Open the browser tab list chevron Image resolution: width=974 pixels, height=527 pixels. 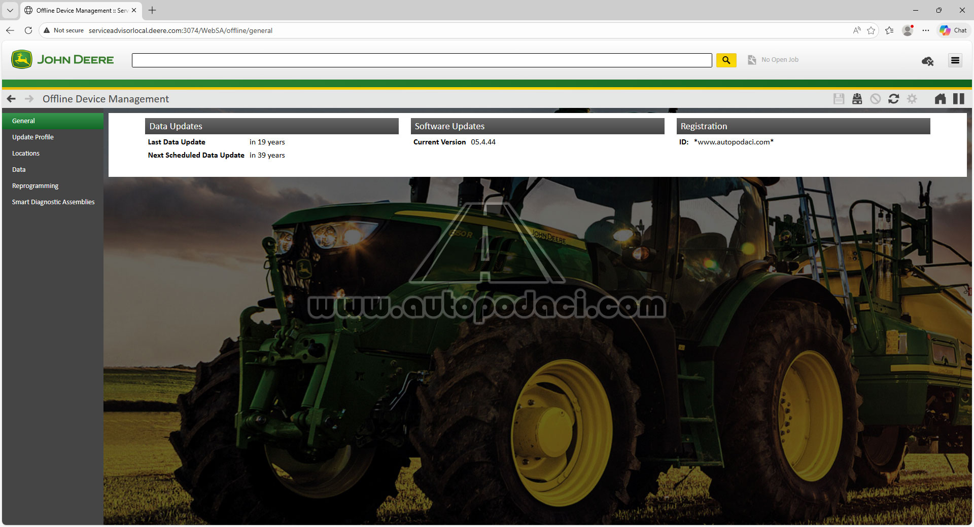10,10
